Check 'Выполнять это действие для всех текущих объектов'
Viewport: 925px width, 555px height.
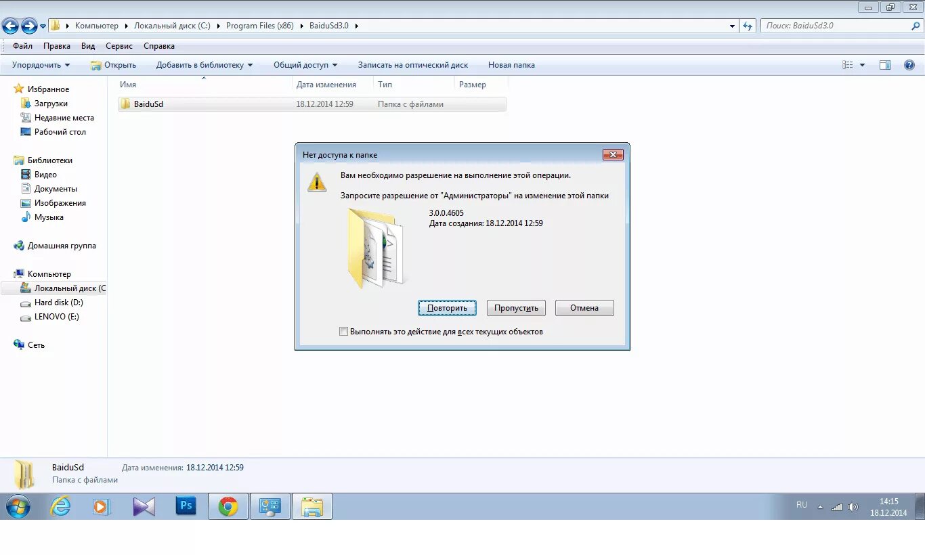click(344, 332)
